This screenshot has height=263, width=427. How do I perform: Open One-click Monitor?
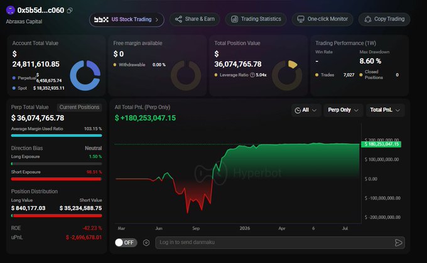[322, 19]
